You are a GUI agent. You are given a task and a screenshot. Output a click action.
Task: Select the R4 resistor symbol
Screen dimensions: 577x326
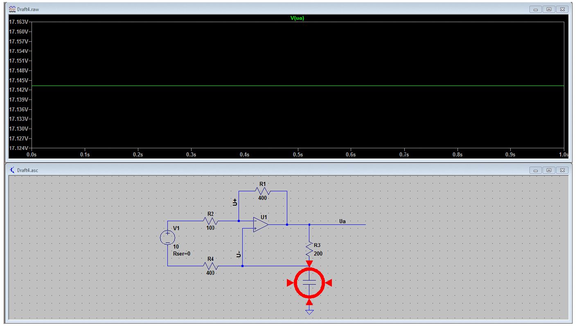click(x=211, y=266)
